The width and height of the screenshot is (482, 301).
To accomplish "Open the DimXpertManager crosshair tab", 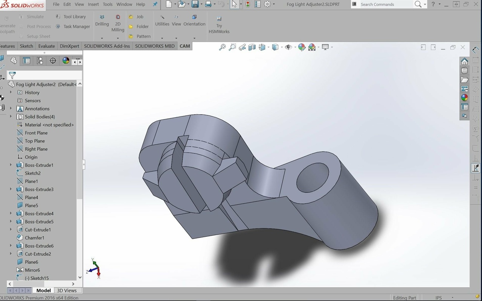I will click(53, 61).
